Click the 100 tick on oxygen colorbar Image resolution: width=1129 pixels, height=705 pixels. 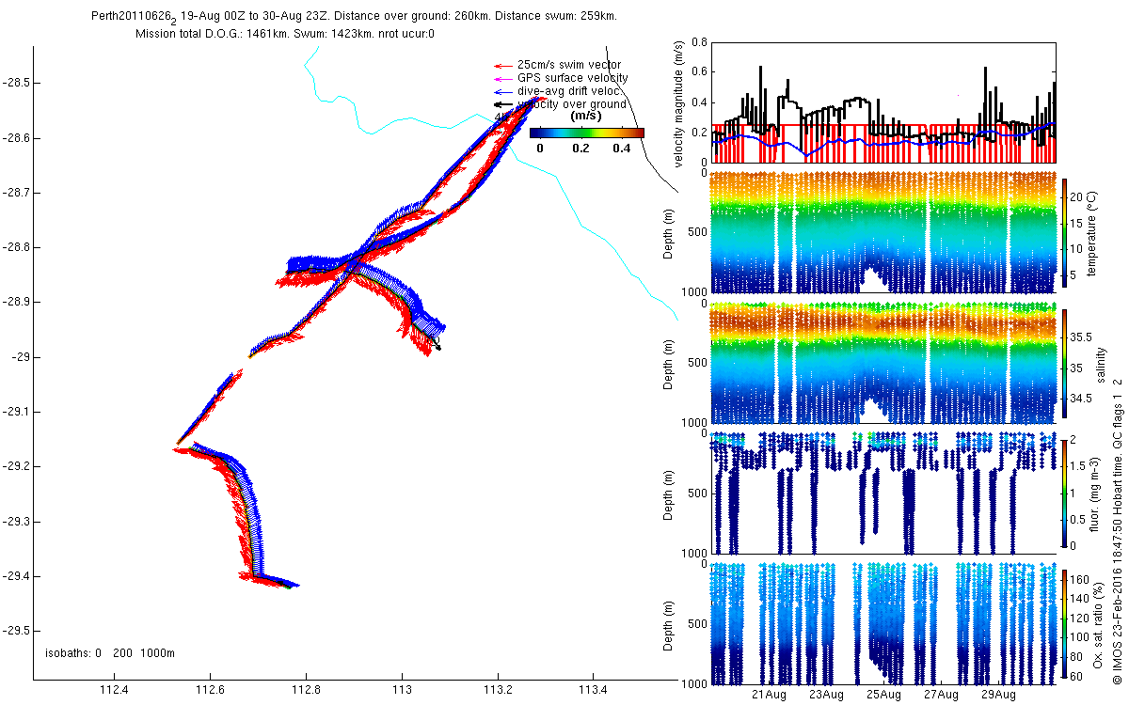tap(1080, 635)
